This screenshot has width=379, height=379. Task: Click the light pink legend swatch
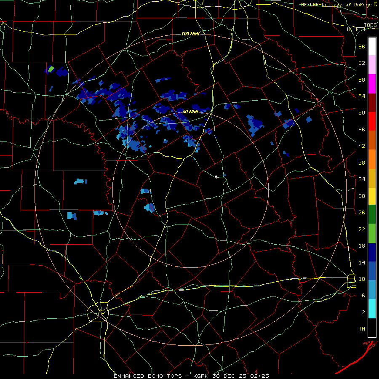pos(372,64)
